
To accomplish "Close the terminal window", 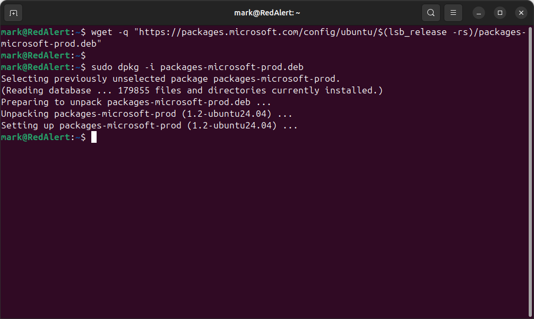I will point(521,12).
